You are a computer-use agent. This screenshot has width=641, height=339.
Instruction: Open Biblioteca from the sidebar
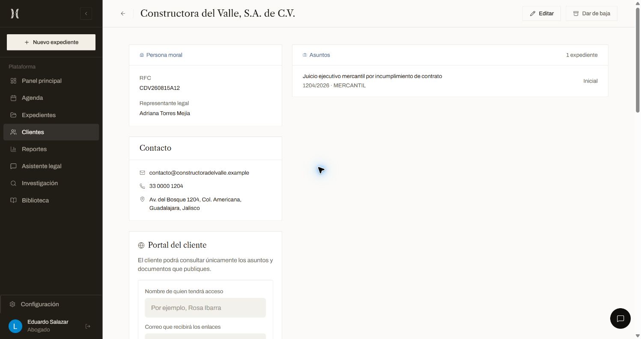click(x=51, y=200)
